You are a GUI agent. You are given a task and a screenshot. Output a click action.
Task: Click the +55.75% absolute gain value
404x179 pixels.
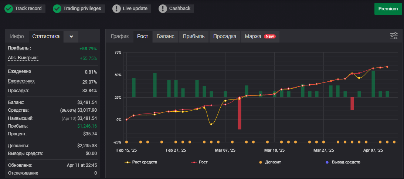[88, 58]
